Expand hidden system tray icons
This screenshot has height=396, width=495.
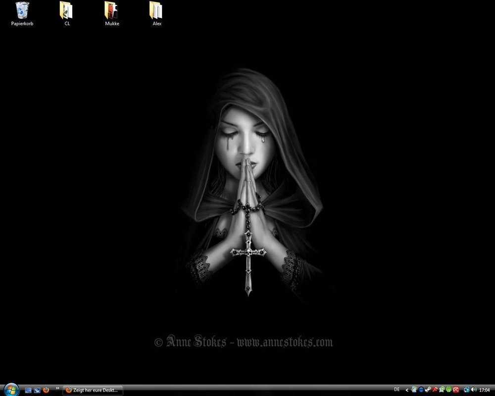tap(407, 390)
